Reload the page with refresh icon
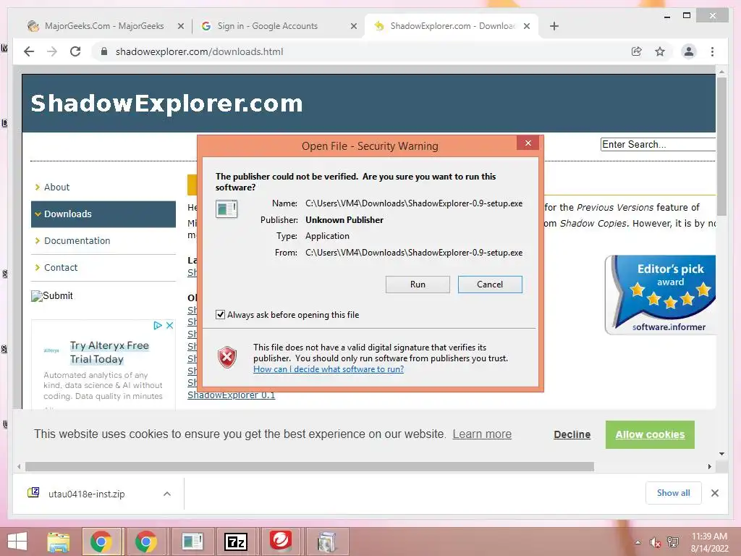 75,51
